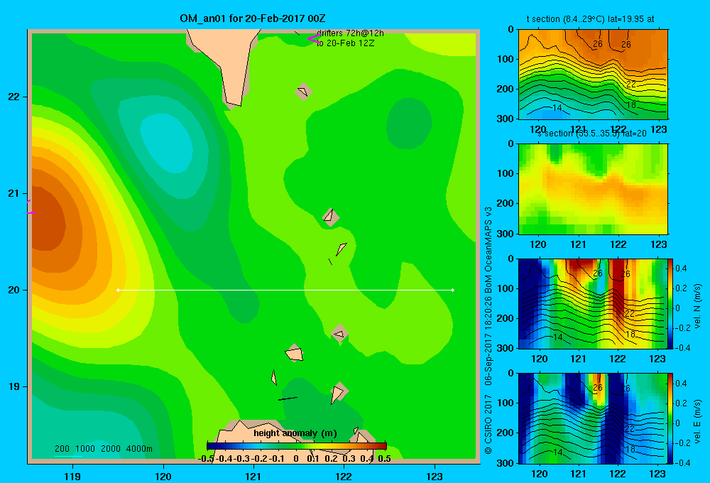
Task: Click the 'to 20-Feb 12Z' label
Action: click(x=345, y=43)
